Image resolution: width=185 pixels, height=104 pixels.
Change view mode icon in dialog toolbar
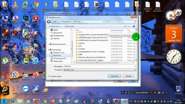coord(125,26)
